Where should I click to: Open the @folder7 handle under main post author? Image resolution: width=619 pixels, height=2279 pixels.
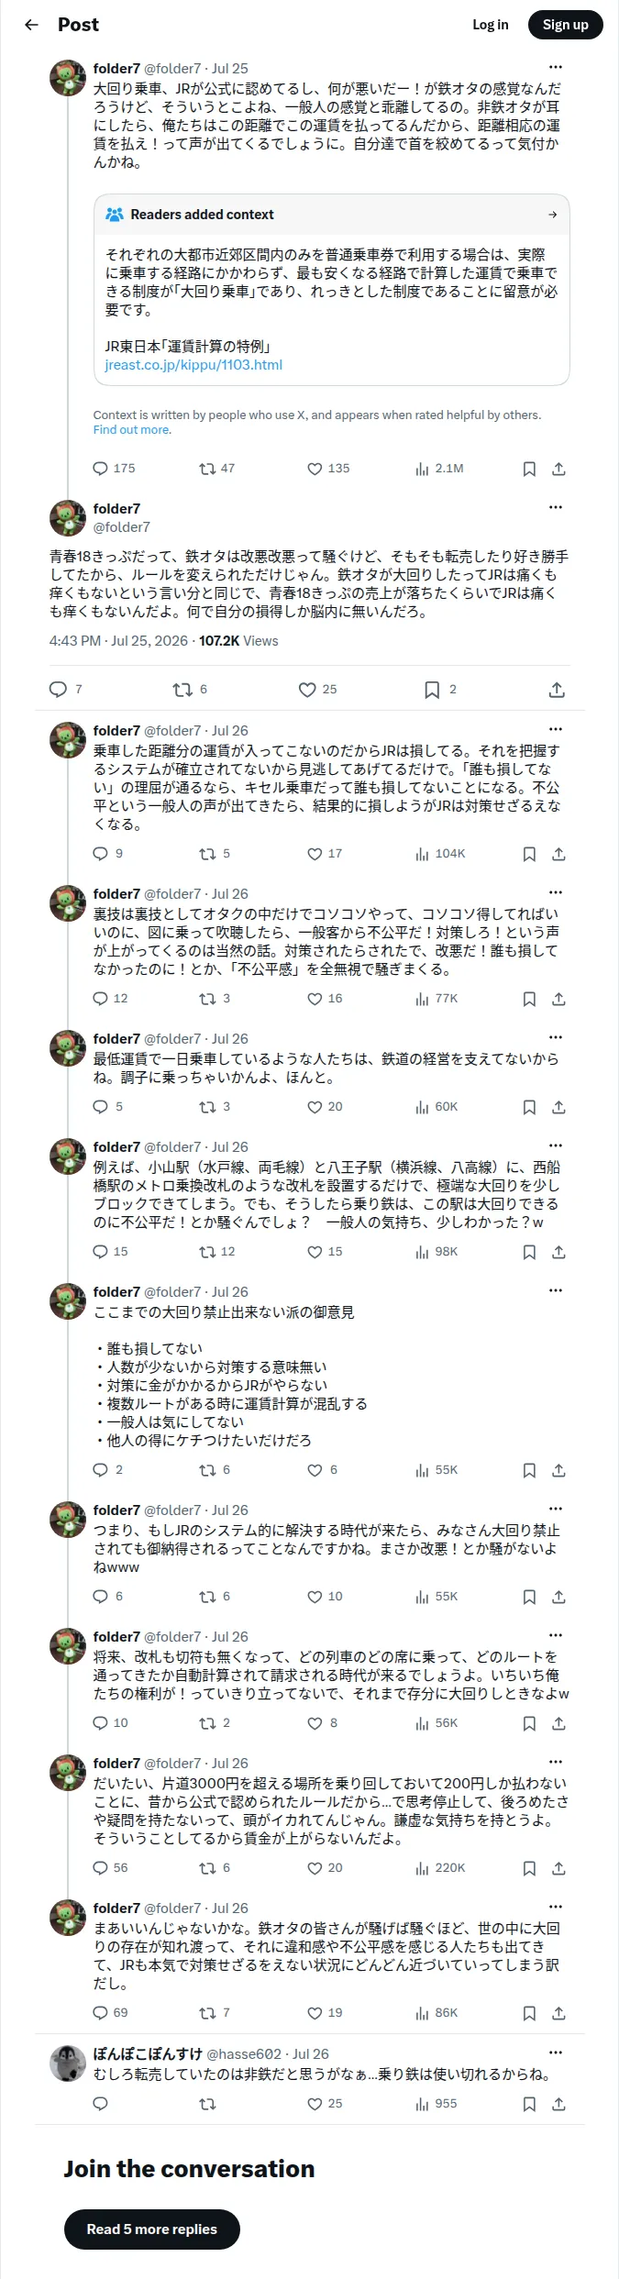pos(122,527)
